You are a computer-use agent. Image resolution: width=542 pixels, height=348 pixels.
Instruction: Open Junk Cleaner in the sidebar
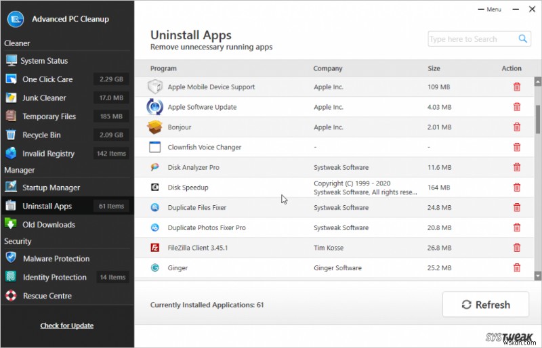tap(44, 97)
